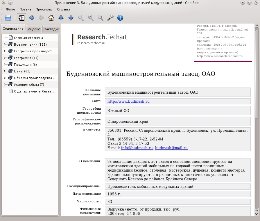Image resolution: width=260 pixels, height=221 pixels.
Task: Open the Правка menu
Action: (x=25, y=9)
